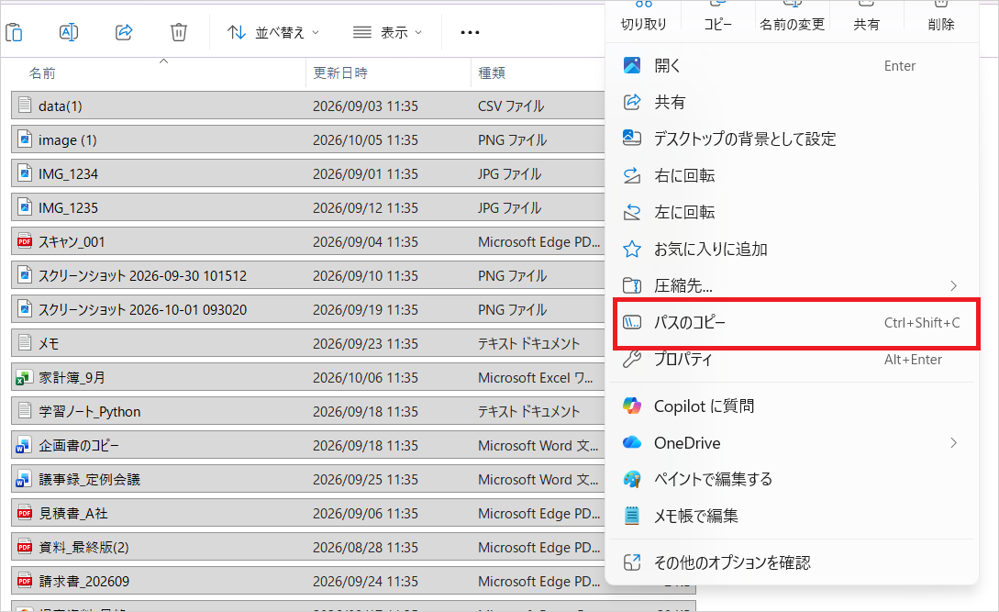Screen dimensions: 999x612
Task: Select the IMG_1235 file name
Action: [68, 208]
